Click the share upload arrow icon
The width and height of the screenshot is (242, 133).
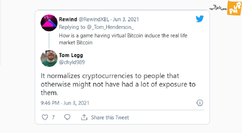[84, 117]
